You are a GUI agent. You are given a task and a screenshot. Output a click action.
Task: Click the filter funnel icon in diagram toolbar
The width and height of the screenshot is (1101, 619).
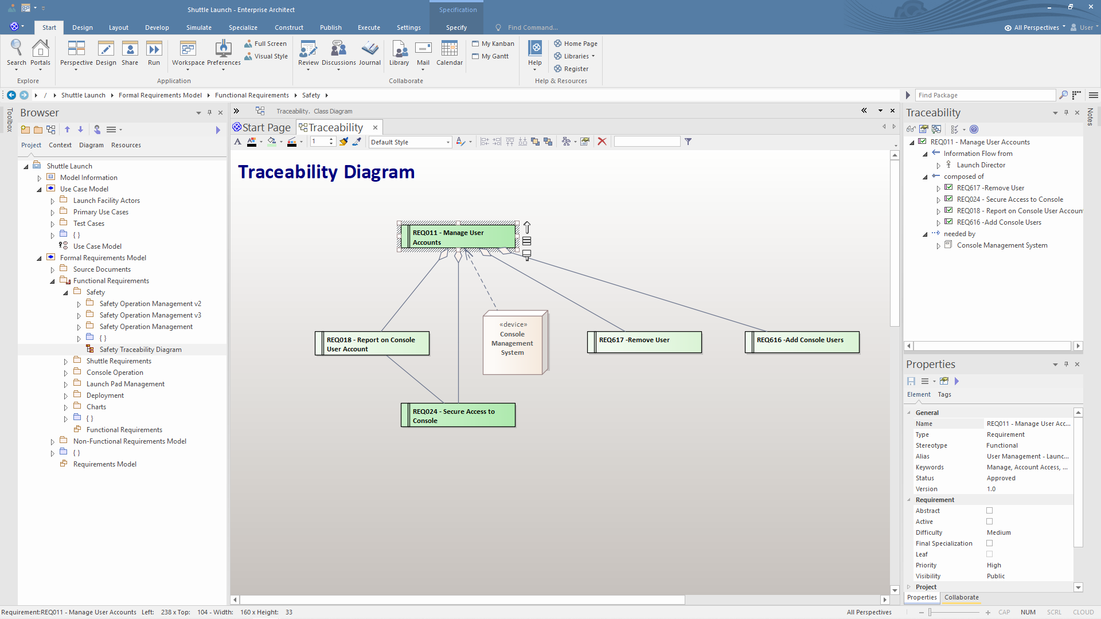pyautogui.click(x=688, y=142)
